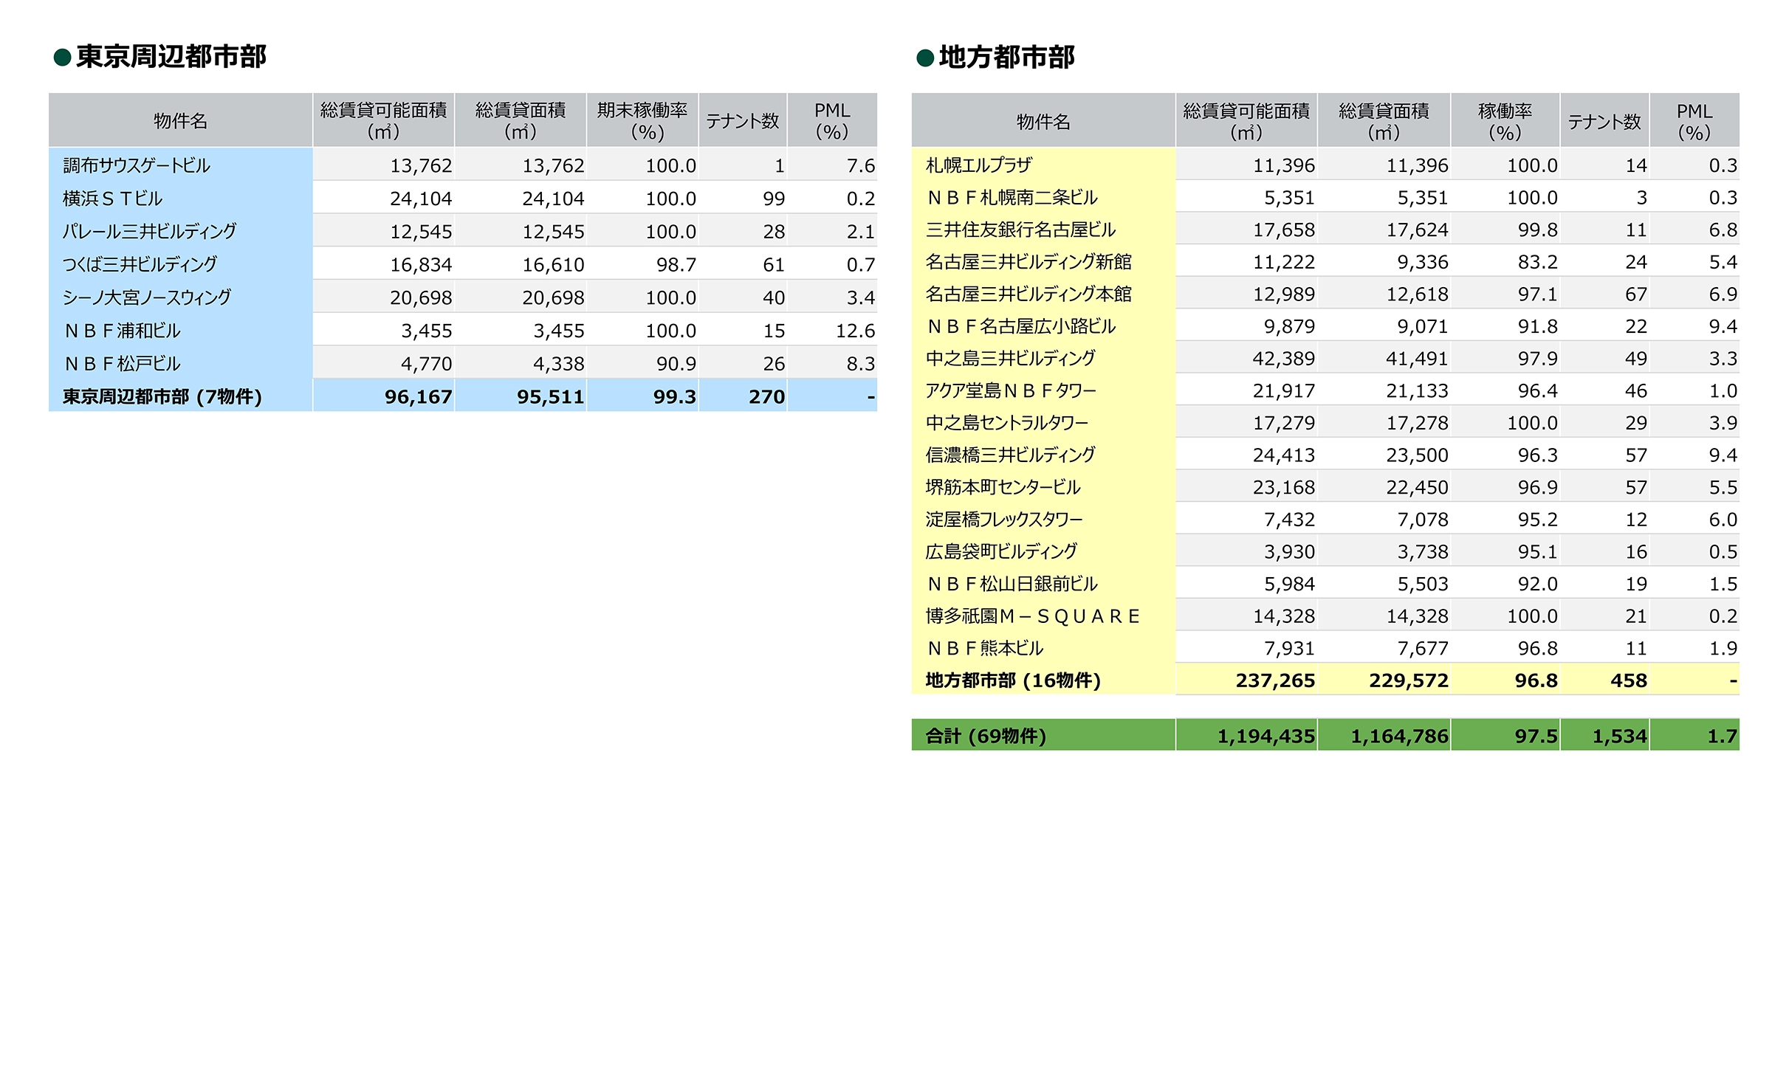
Task: Select the 広島袋町ビルディング property name
Action: click(x=1001, y=551)
